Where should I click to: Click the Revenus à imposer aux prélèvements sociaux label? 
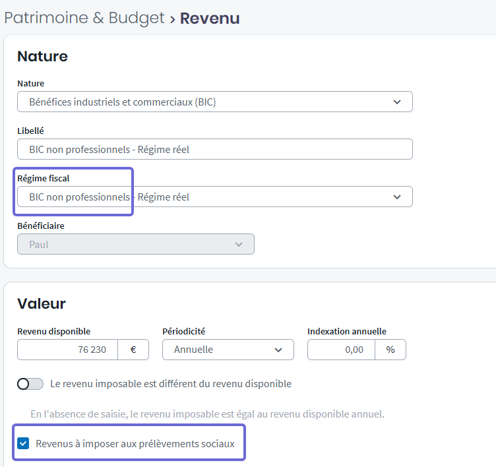135,444
